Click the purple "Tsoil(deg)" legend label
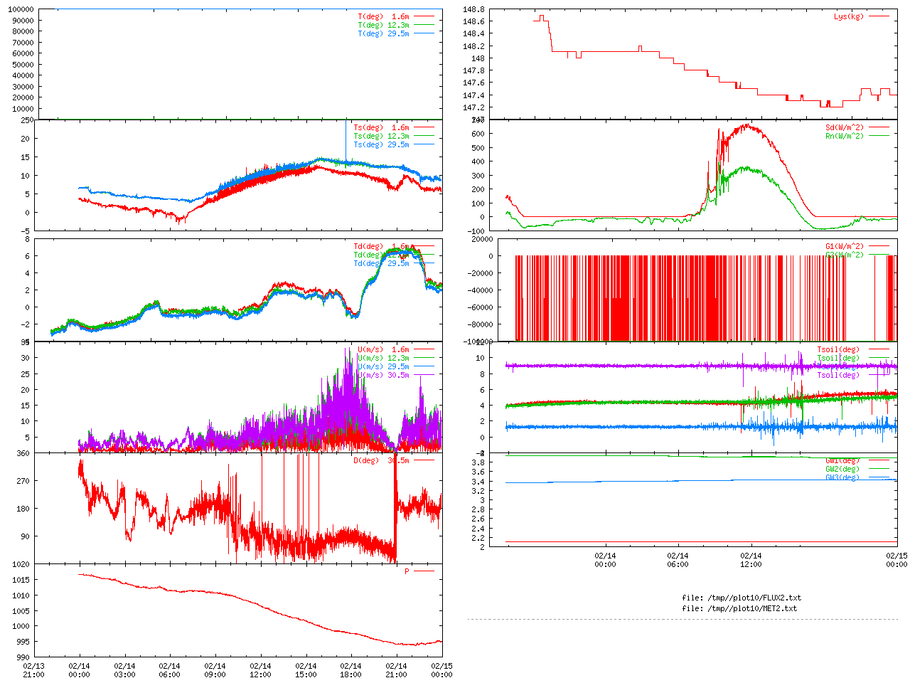910x683 pixels. pyautogui.click(x=838, y=376)
